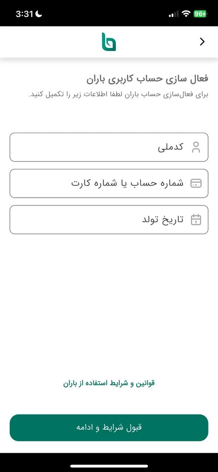Select the bank card icon beside شماره حساب

point(196,183)
